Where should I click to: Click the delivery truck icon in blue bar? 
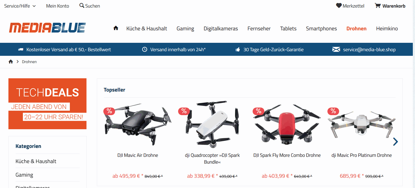[21, 50]
